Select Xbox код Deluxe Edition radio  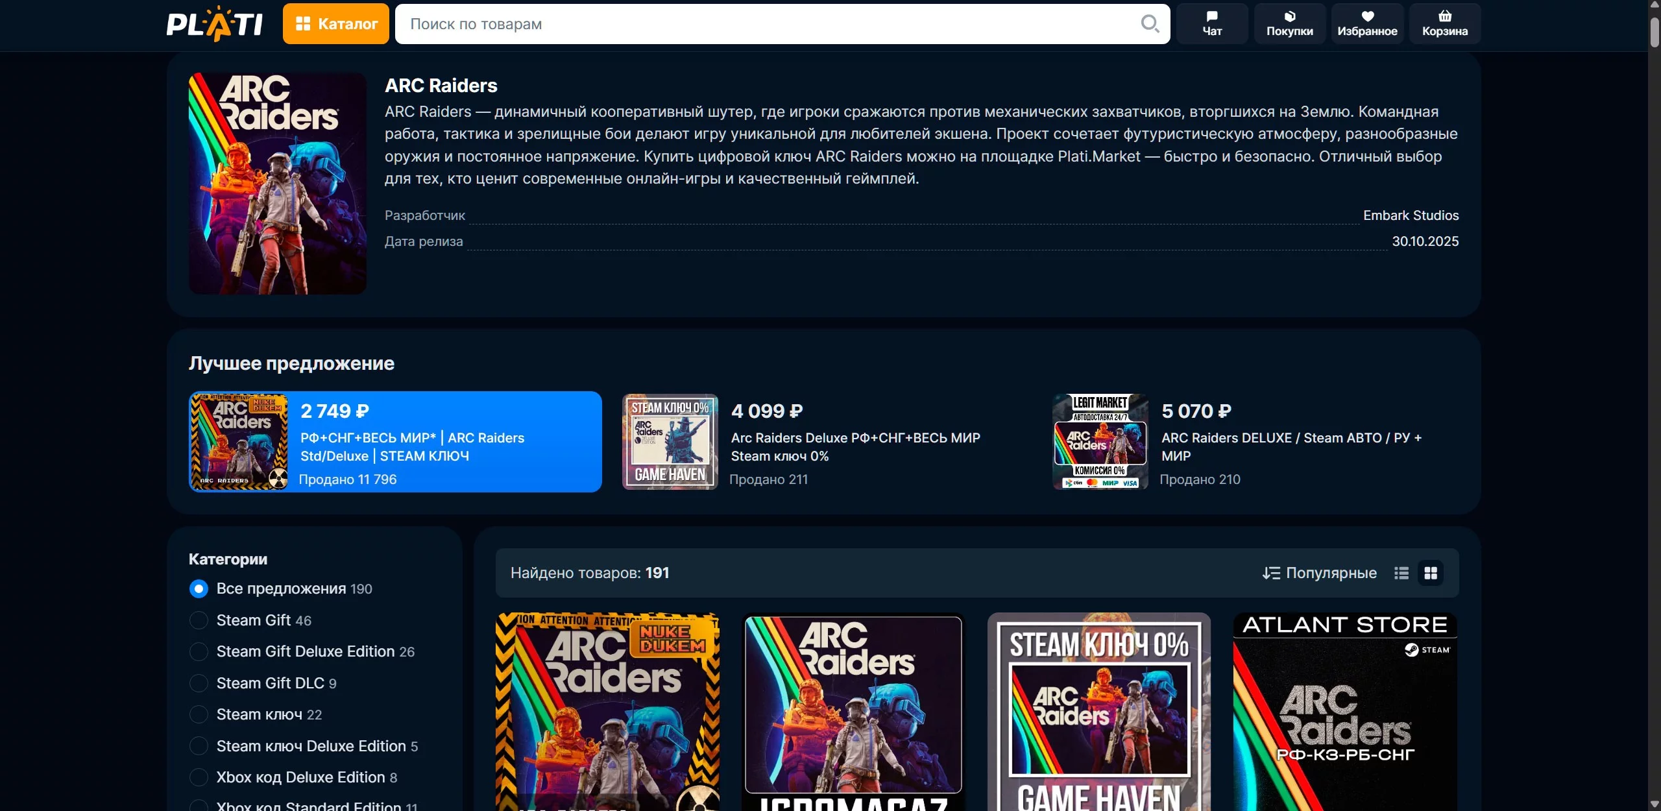[199, 777]
